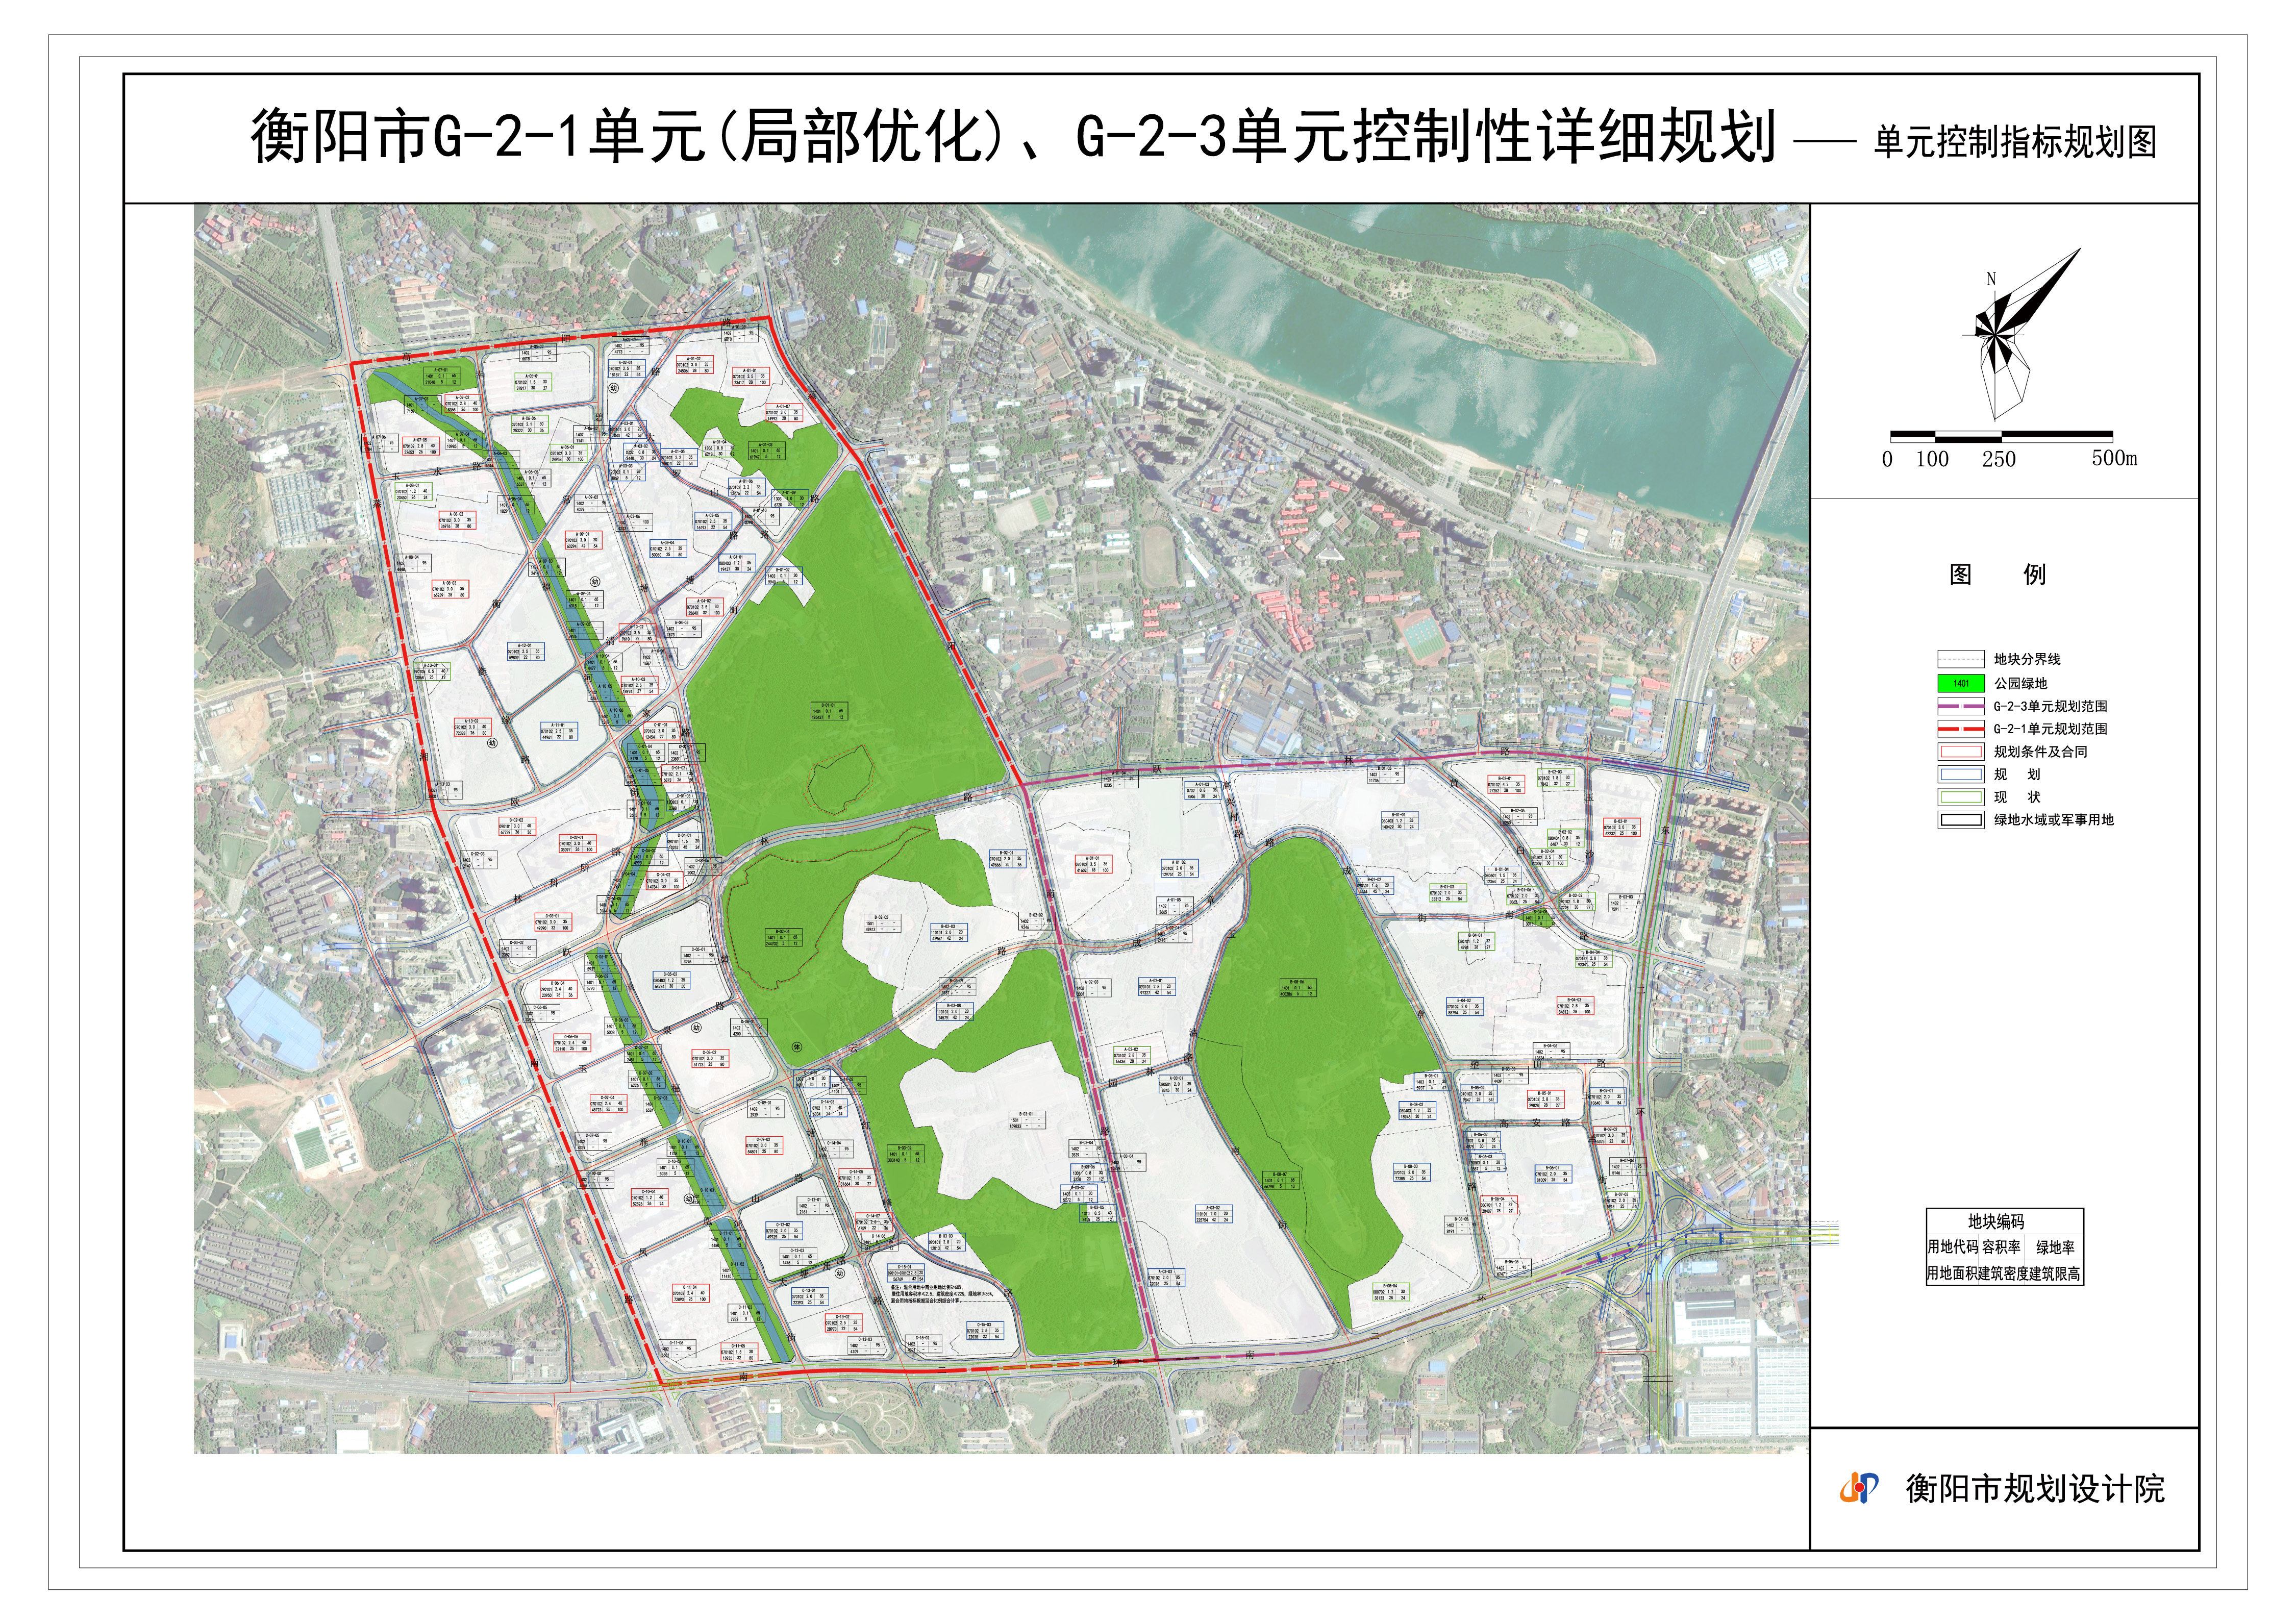Click the main title 衡阳市G-2-1单元 text

click(x=478, y=137)
